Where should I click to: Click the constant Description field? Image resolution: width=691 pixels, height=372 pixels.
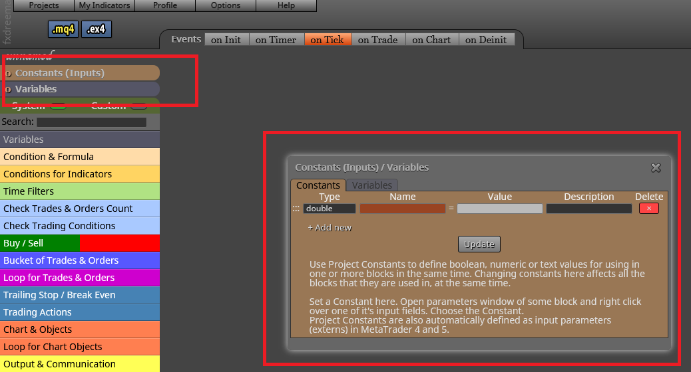click(588, 209)
